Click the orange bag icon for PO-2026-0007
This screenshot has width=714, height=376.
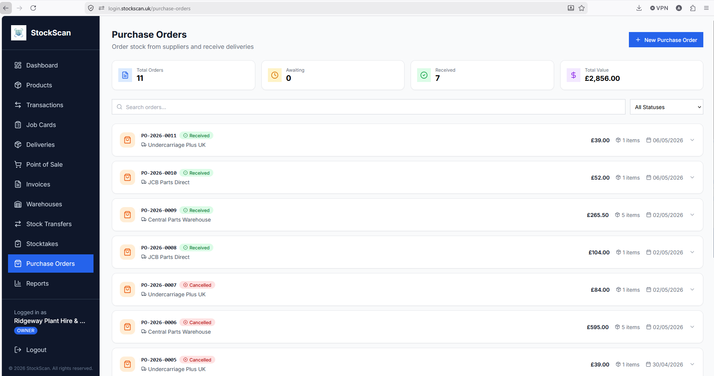point(127,289)
